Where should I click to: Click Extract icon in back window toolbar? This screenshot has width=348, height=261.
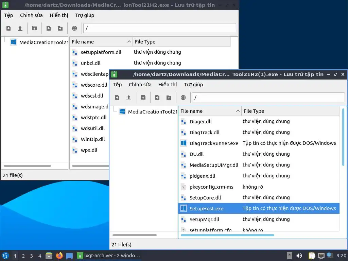point(34,28)
